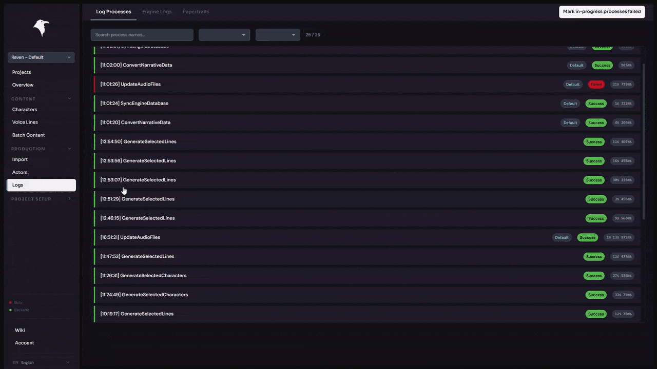The height and width of the screenshot is (369, 657).
Task: Open the [11:24:49] GenerateSelectedCharacters log row
Action: 367,295
